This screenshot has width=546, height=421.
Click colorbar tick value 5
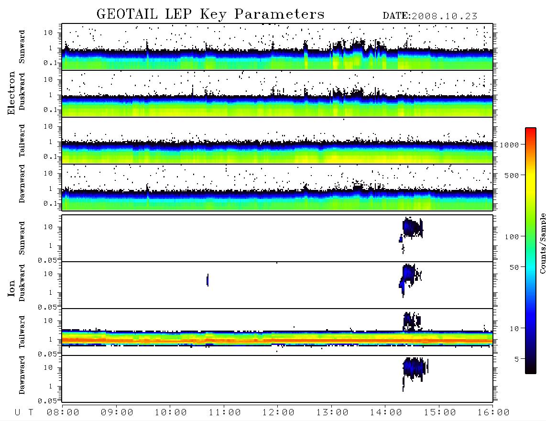(x=517, y=359)
